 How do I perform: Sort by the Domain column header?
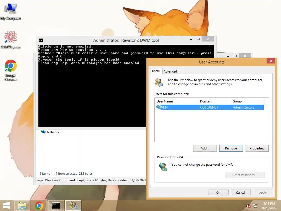pyautogui.click(x=215, y=101)
